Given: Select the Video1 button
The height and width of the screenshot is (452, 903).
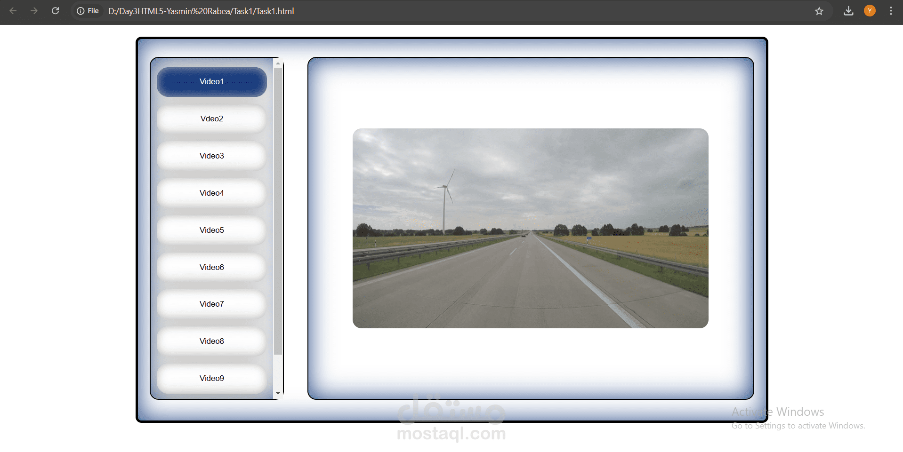Looking at the screenshot, I should [x=211, y=81].
